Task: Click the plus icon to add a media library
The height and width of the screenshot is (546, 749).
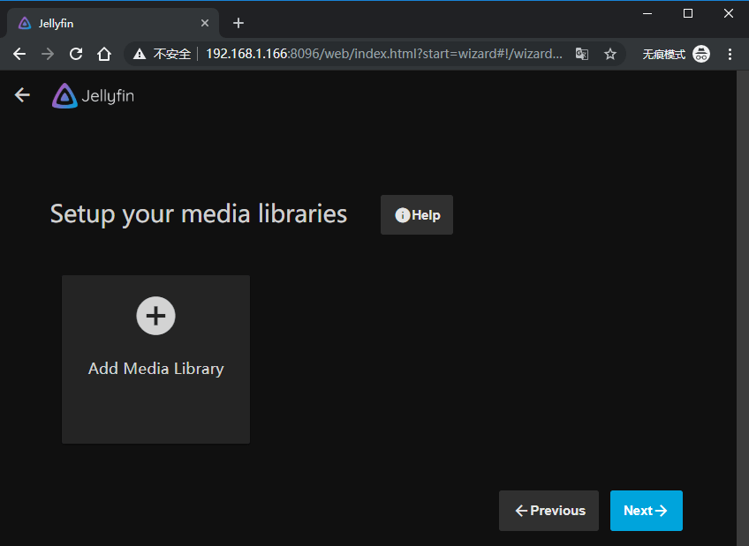Action: [155, 315]
